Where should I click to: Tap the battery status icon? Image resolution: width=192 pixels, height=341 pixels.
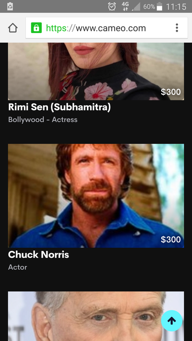[x=159, y=6]
